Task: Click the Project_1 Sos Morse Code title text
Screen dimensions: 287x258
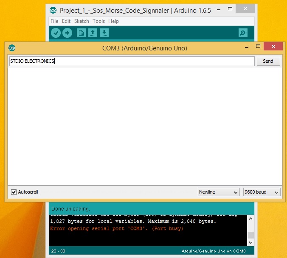Action: point(135,11)
